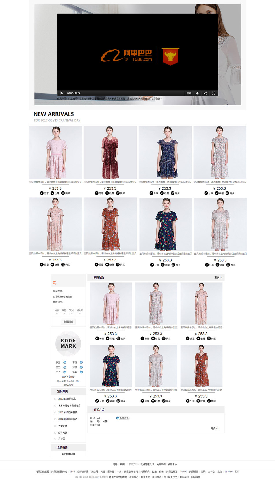
Task: Buy the navy blue floral dress via 购买
Action: coord(175,193)
